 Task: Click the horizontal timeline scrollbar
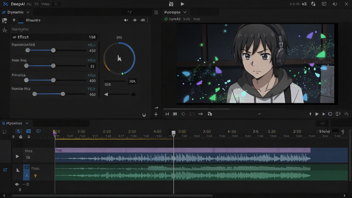tap(112, 196)
